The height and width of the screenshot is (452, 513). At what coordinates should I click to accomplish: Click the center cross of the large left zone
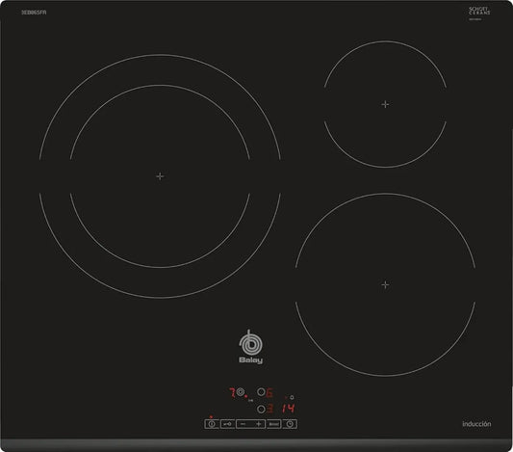(x=160, y=176)
